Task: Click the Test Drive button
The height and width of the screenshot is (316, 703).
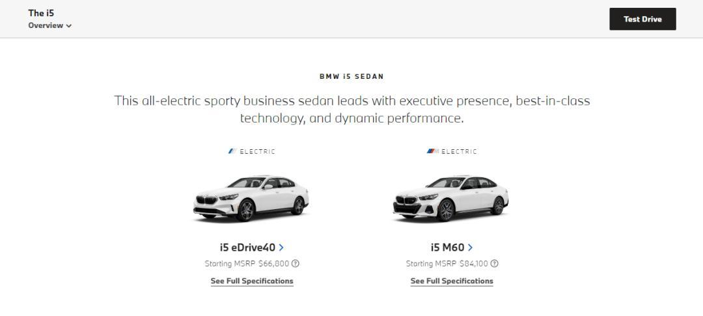Action: [642, 19]
